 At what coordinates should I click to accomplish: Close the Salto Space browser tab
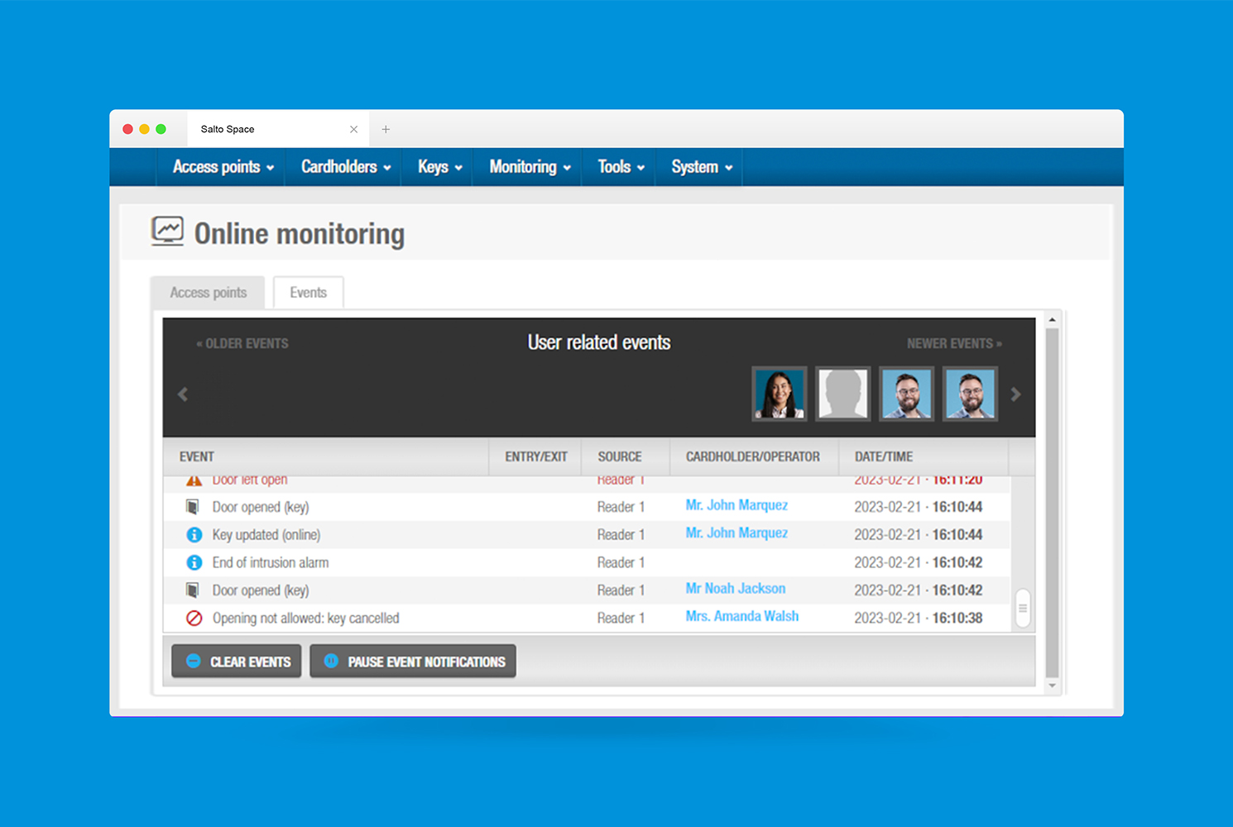click(x=354, y=129)
